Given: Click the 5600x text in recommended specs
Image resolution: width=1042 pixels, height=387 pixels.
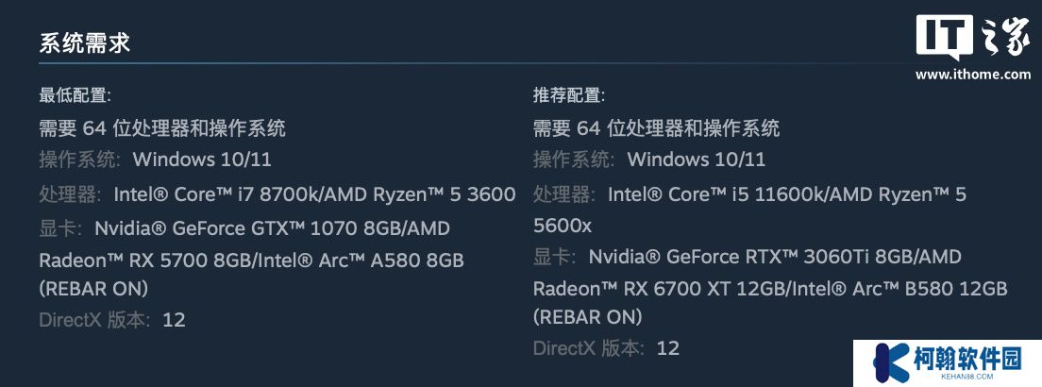Looking at the screenshot, I should (x=563, y=225).
